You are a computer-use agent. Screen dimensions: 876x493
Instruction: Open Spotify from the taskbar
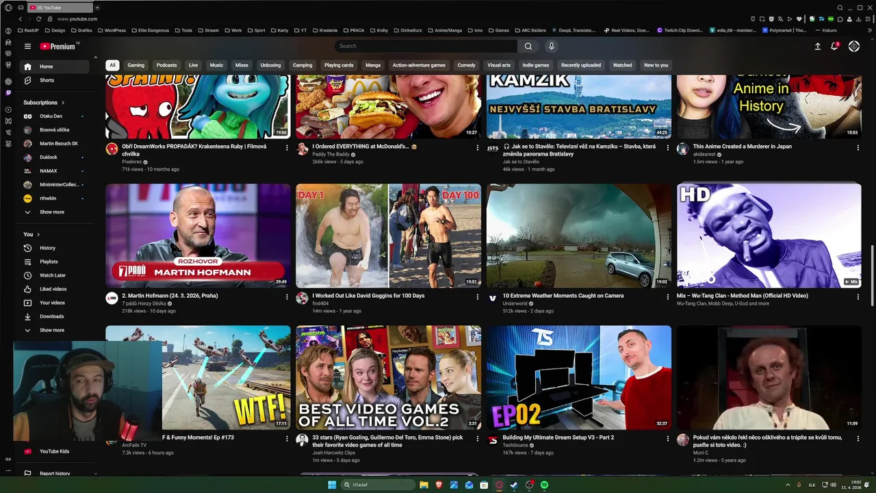click(x=544, y=485)
